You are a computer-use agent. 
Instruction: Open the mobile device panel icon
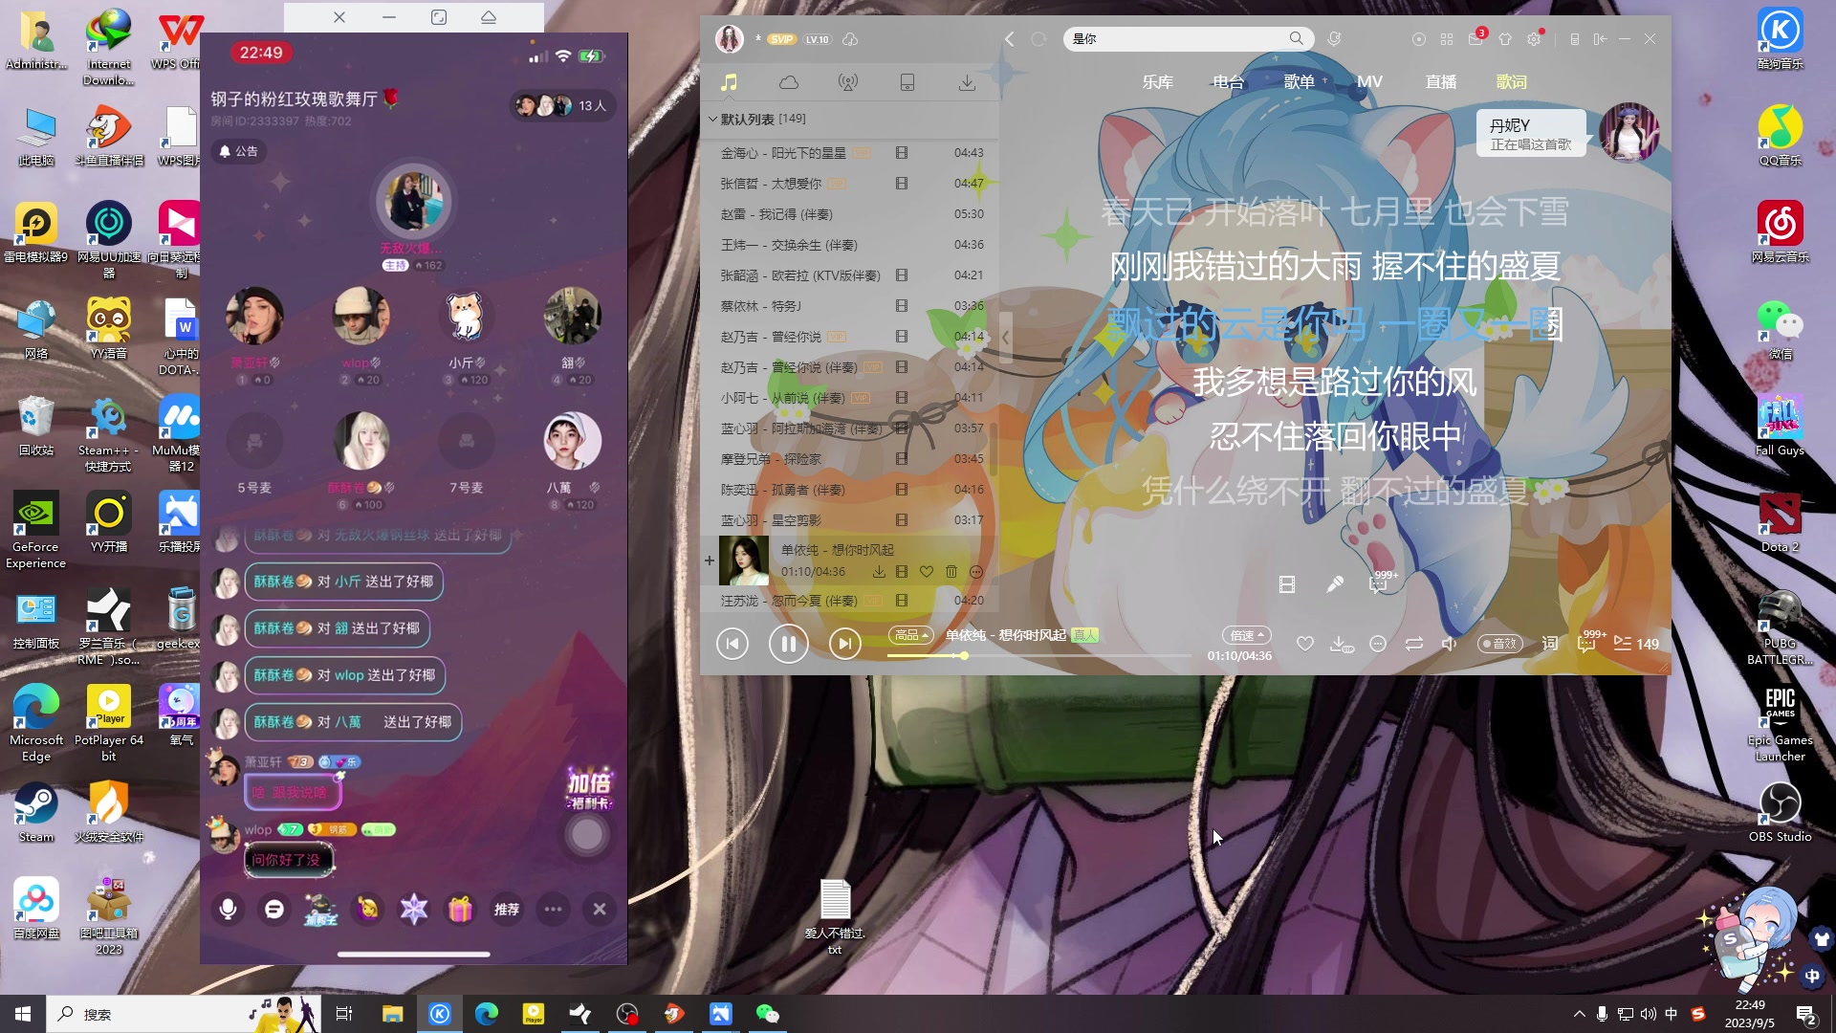click(907, 82)
